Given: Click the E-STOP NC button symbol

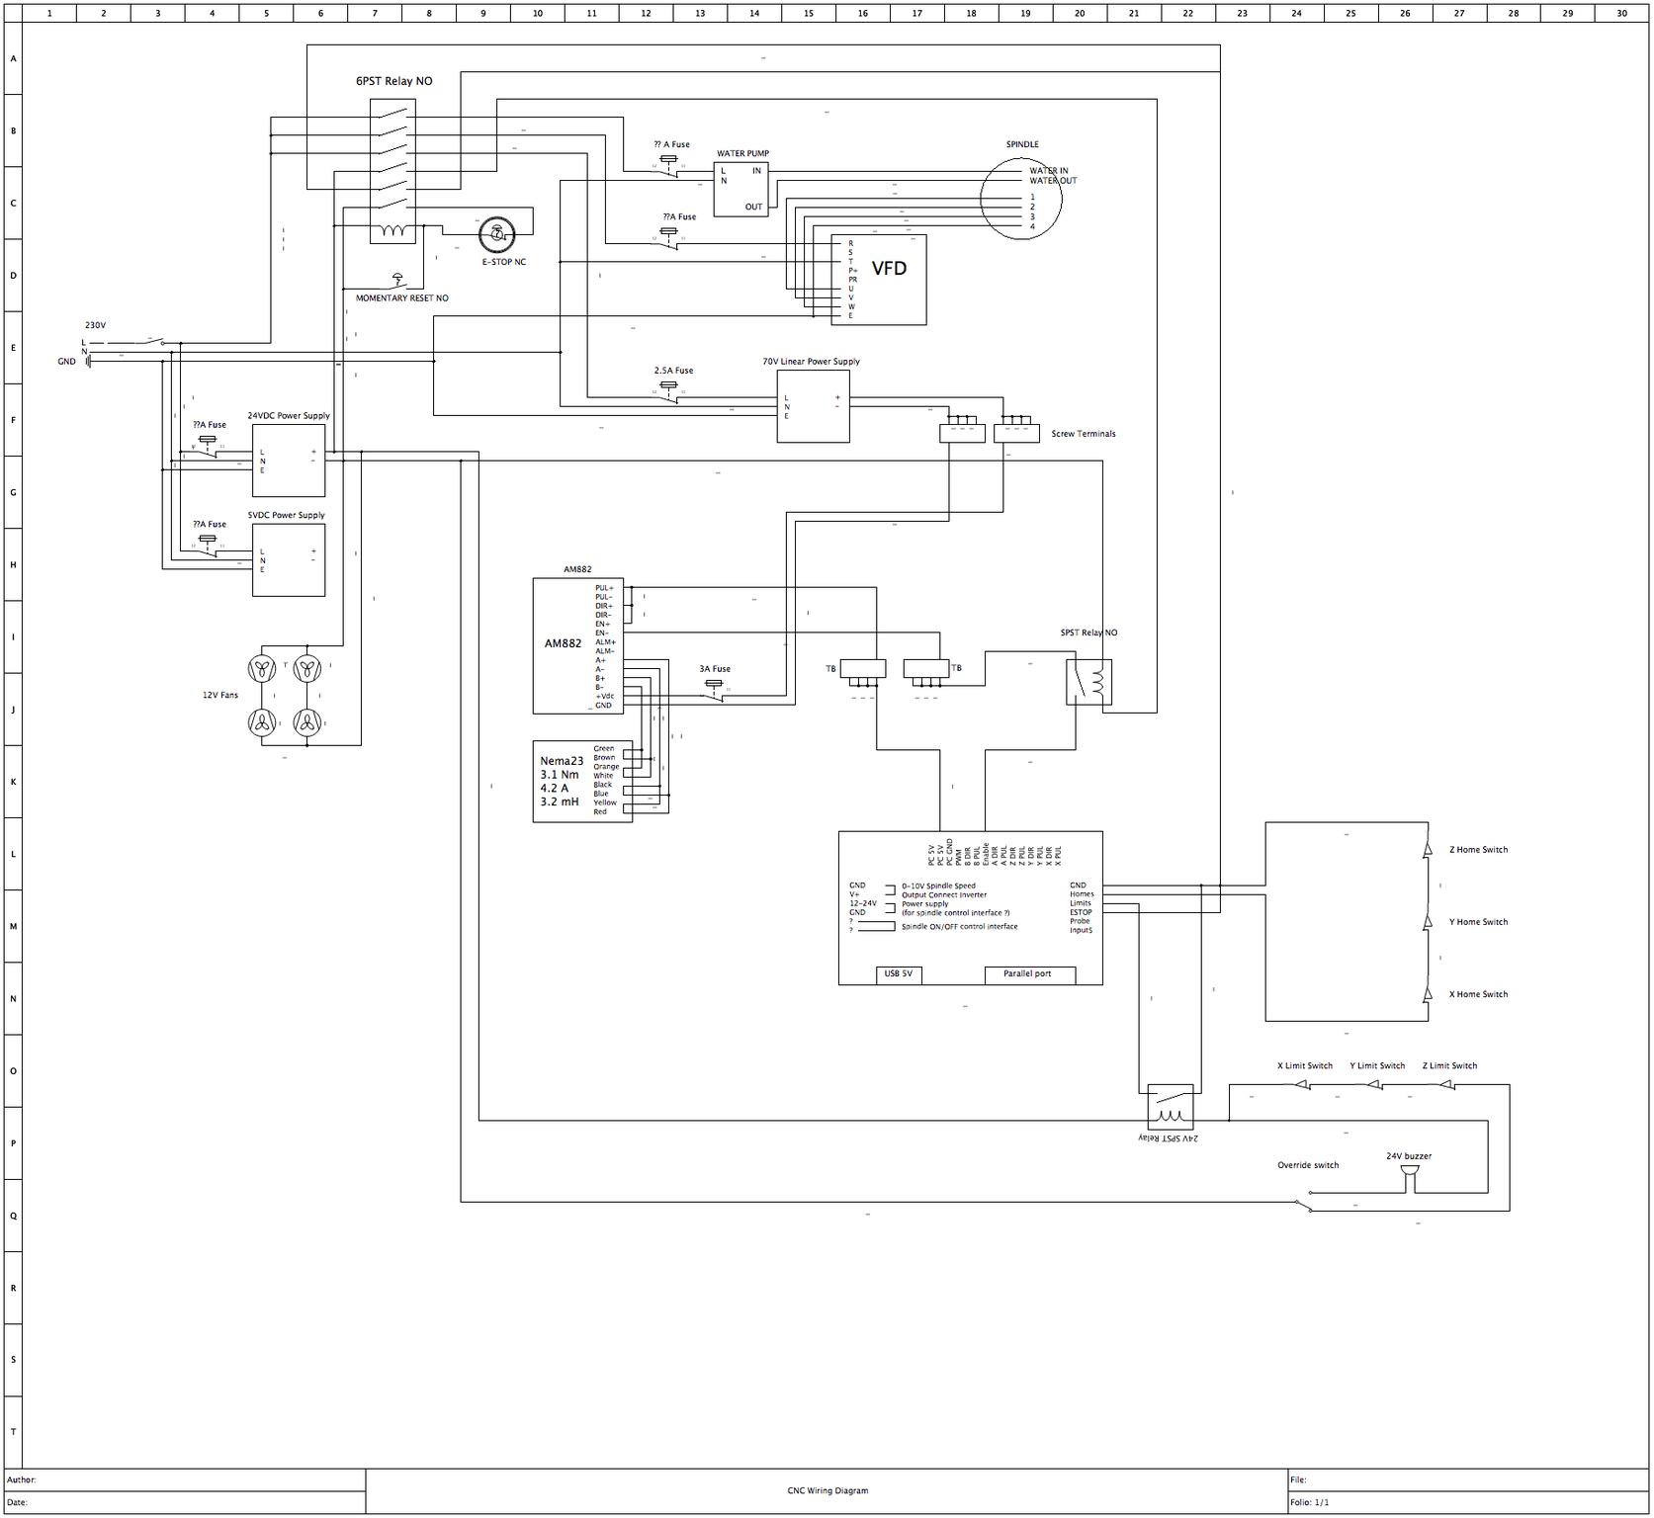Looking at the screenshot, I should 496,235.
